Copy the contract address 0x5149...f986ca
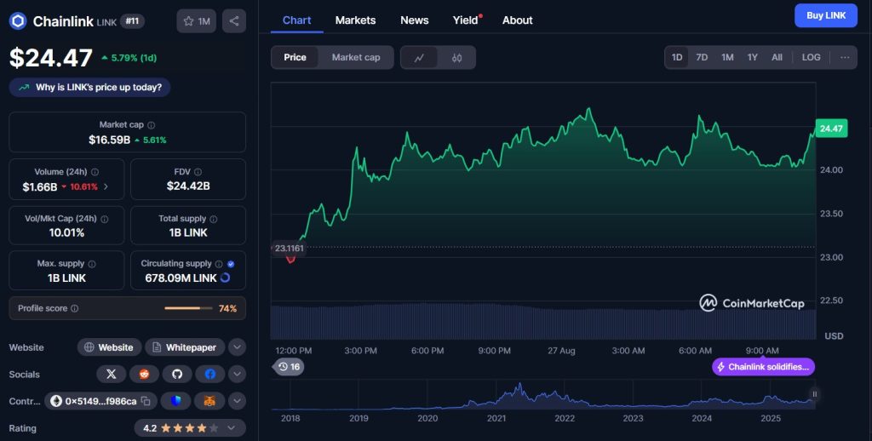The width and height of the screenshot is (872, 441). pyautogui.click(x=146, y=400)
